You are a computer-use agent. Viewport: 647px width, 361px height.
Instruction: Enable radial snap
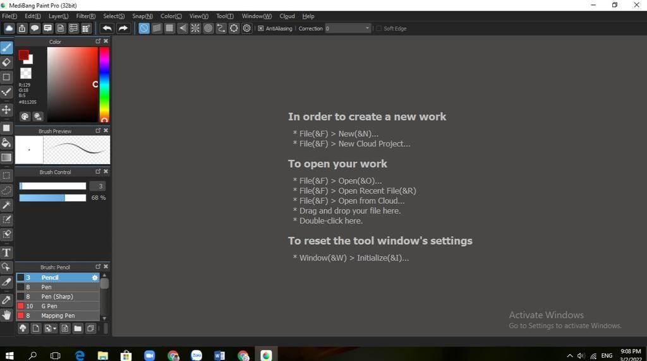pyautogui.click(x=195, y=28)
